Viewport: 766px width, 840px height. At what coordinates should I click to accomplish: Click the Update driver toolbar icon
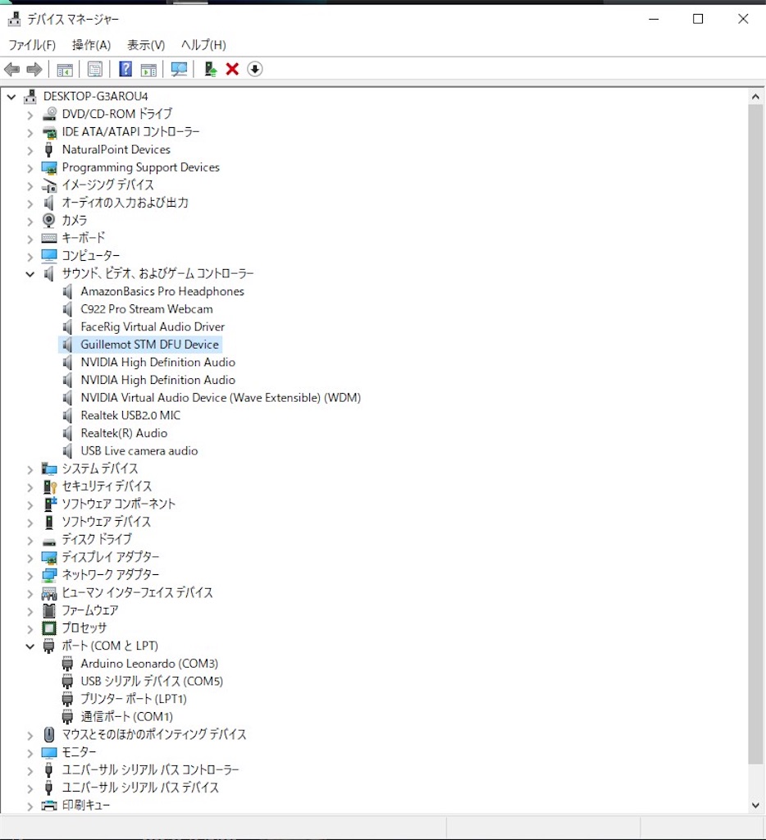coord(211,69)
